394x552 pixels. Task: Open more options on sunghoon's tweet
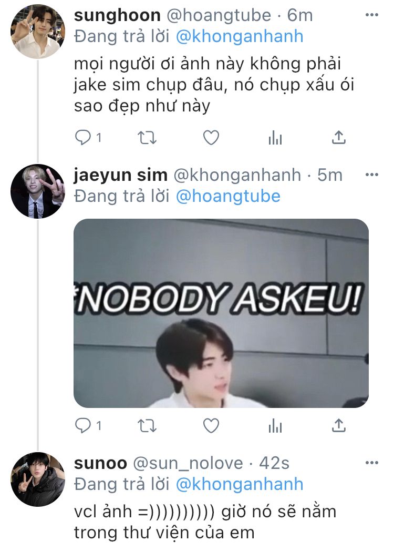pos(372,15)
